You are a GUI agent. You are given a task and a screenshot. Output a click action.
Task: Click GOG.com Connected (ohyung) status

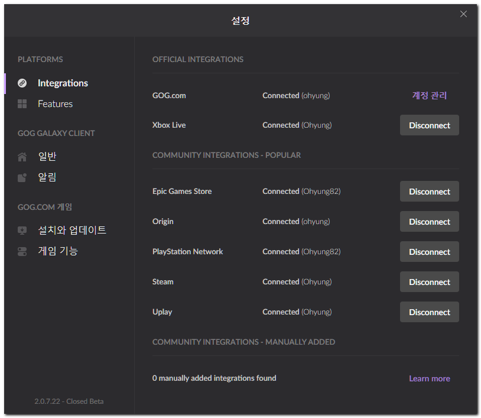pos(296,95)
